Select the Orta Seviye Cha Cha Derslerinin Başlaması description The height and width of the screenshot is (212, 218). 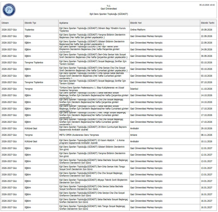[93, 69]
